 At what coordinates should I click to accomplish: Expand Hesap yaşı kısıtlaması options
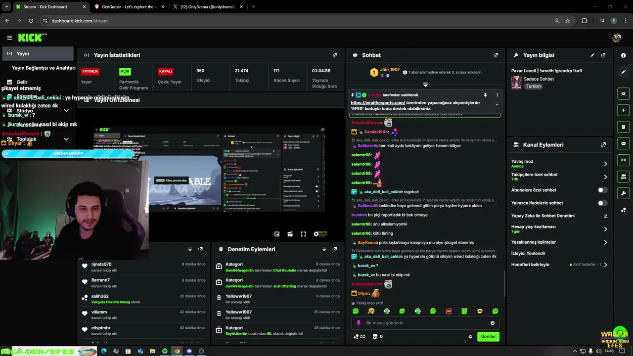coord(605,229)
